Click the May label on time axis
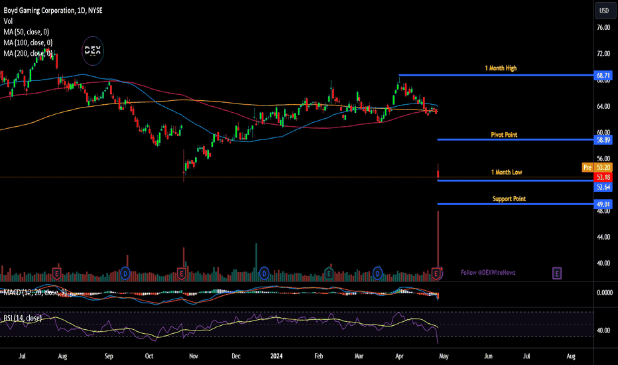The image size is (618, 365). tap(444, 356)
